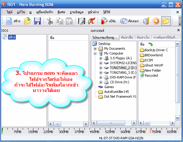Open the DCIM folder
Viewport: 183px width, 142px height.
(146, 60)
